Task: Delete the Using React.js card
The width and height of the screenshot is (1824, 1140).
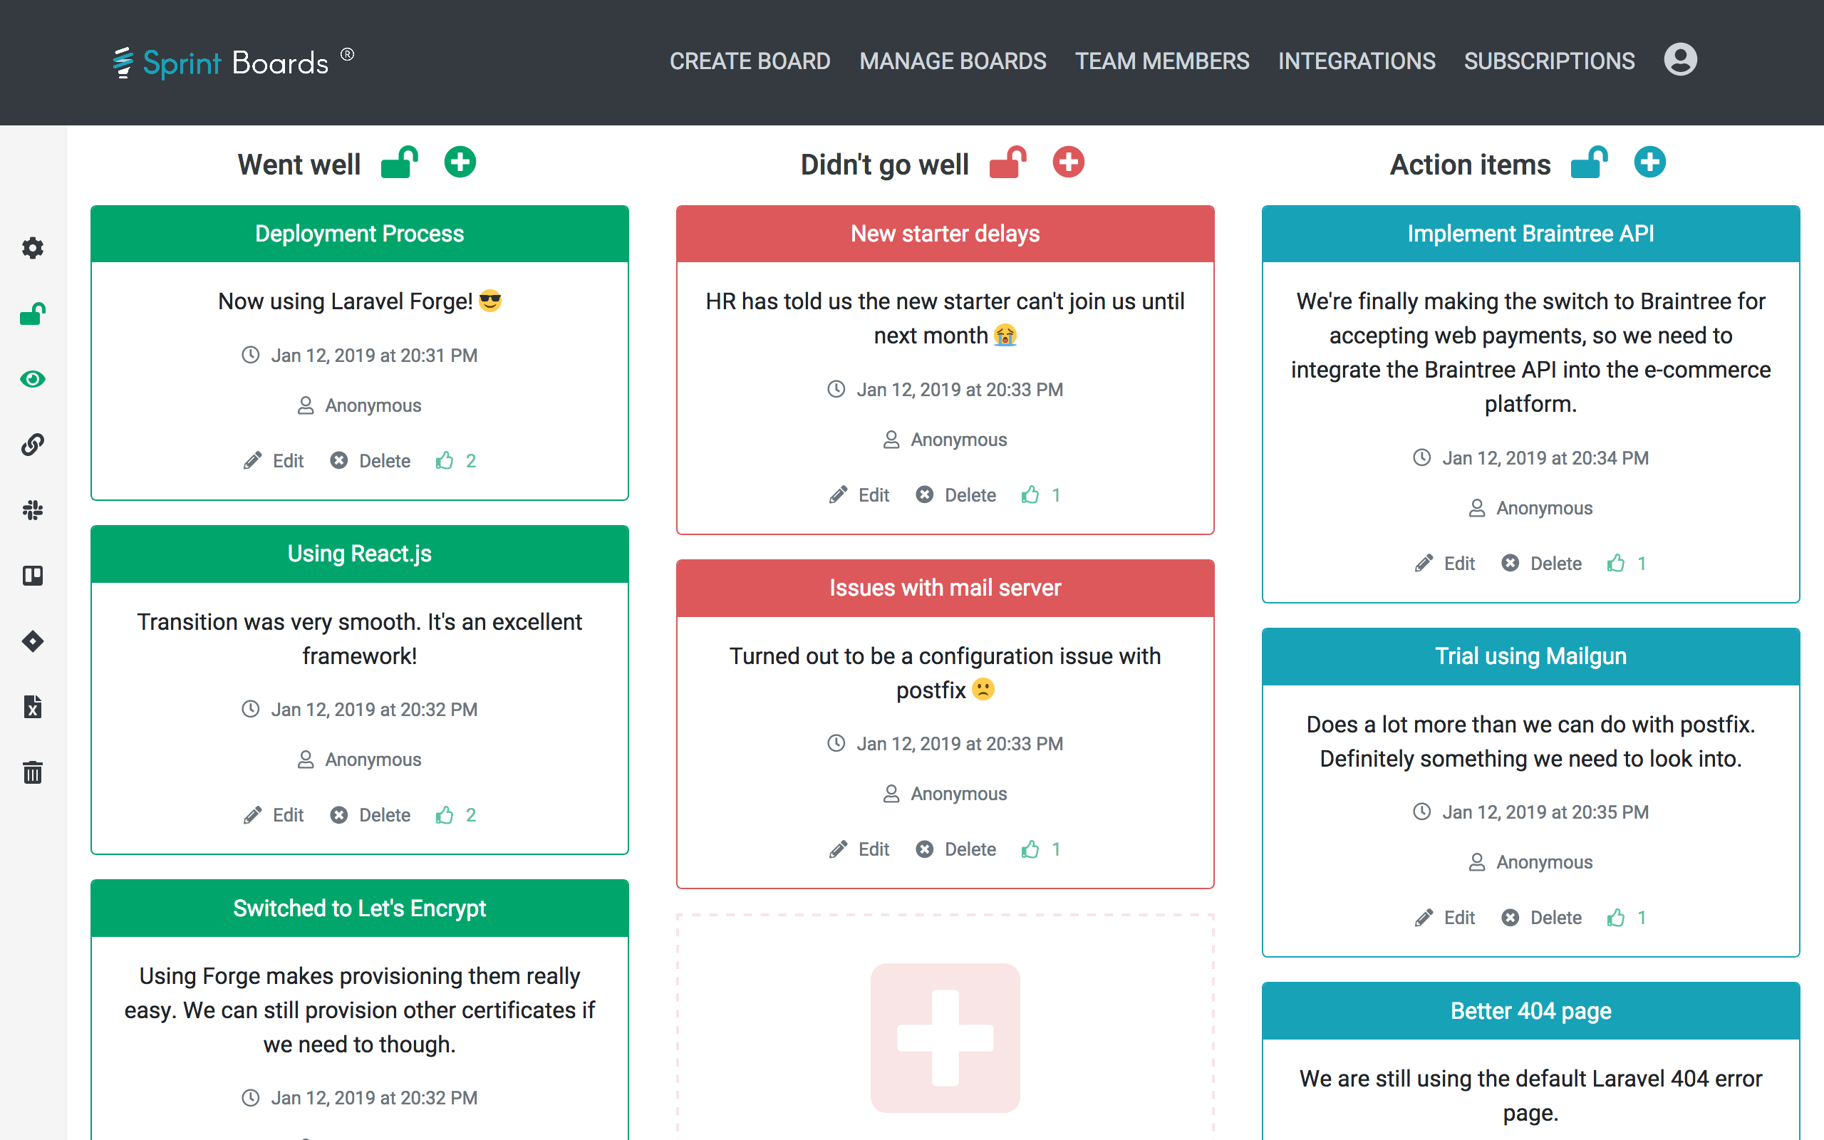Action: coord(370,815)
